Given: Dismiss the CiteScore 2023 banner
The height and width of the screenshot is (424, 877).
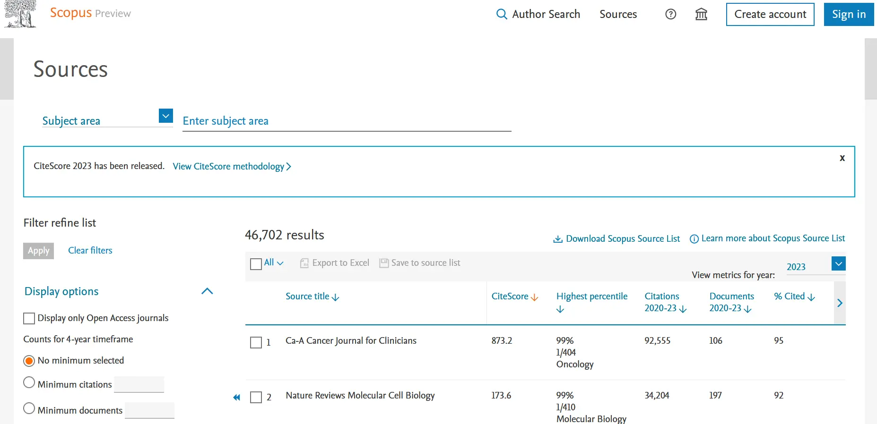Looking at the screenshot, I should pyautogui.click(x=842, y=158).
